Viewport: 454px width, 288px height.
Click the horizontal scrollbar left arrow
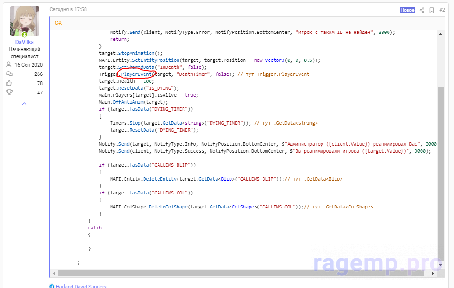click(x=54, y=274)
